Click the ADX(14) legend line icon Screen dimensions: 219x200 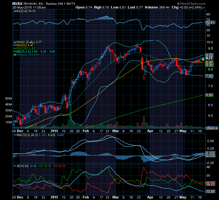point(15,166)
